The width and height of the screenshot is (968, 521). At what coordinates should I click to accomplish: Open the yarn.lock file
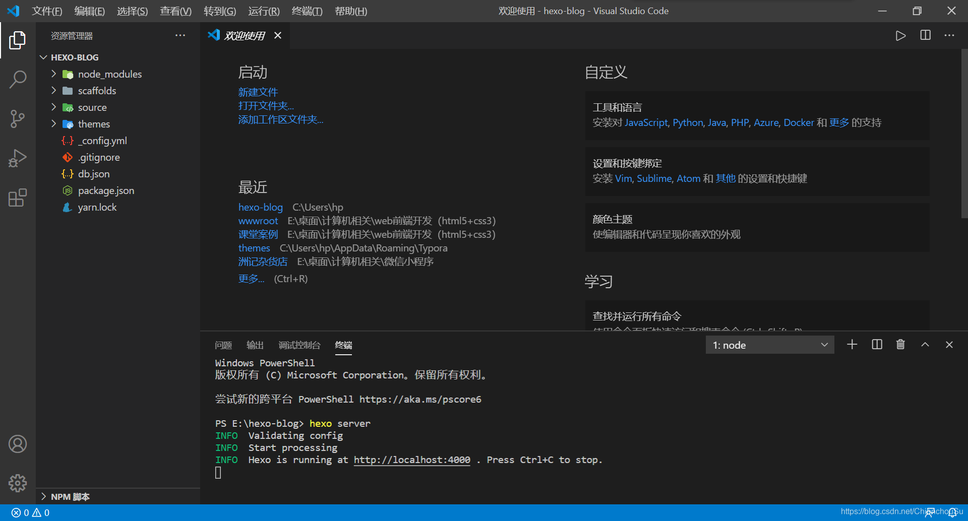pyautogui.click(x=97, y=207)
